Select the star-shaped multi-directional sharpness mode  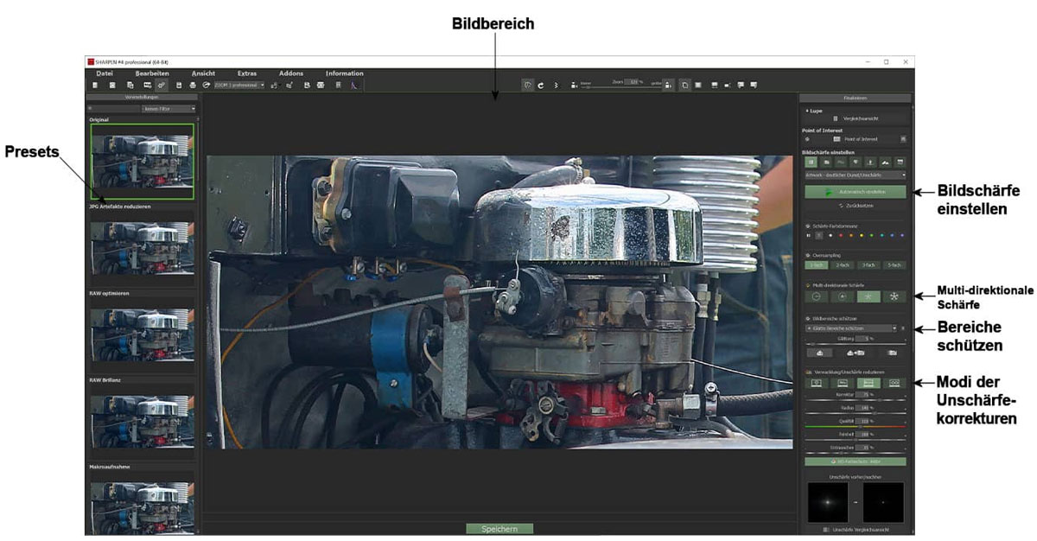tap(894, 296)
